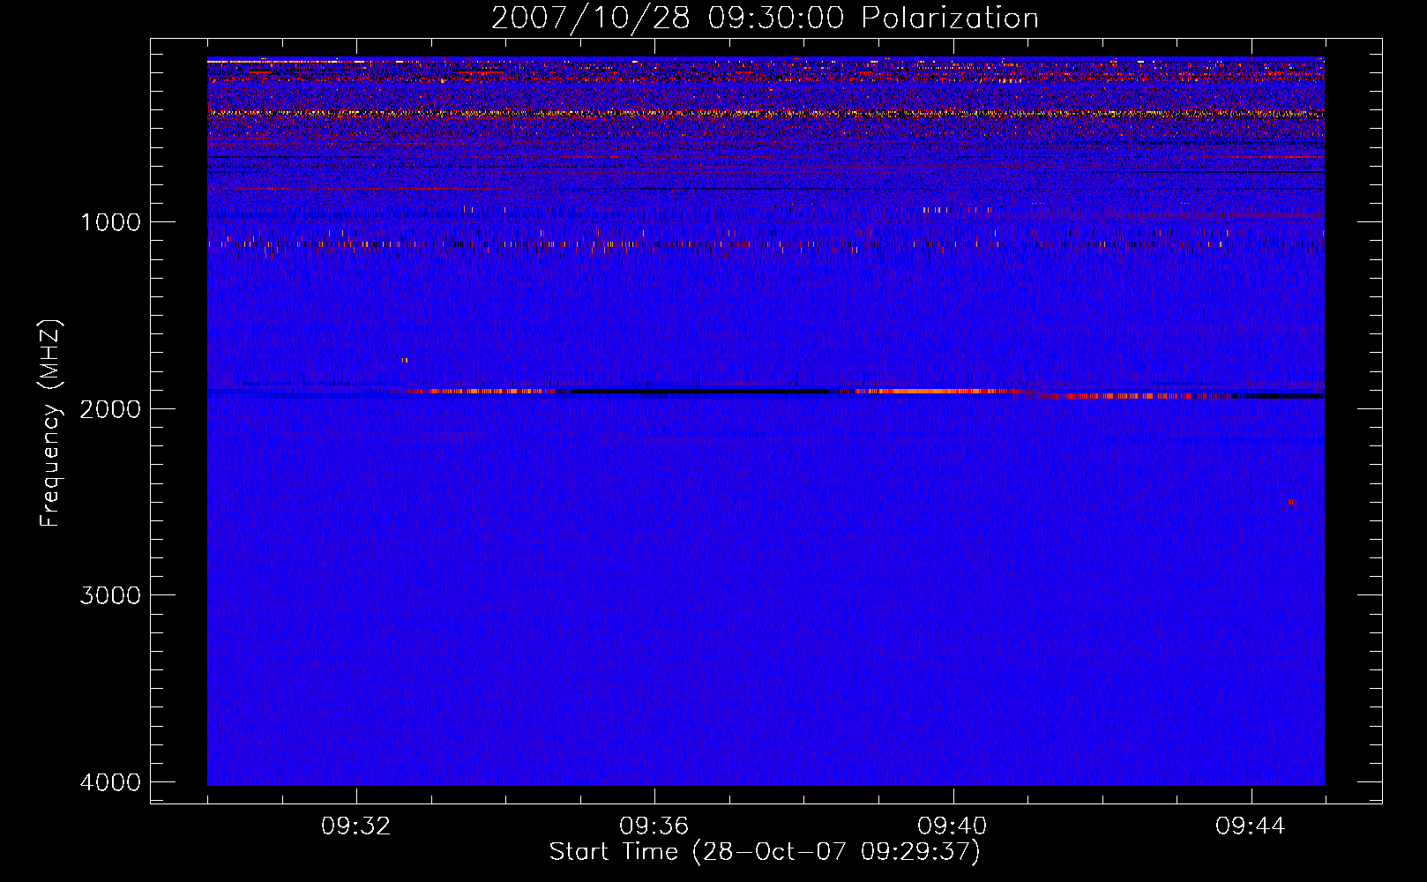Click the yellow noise band near 400 MHz
This screenshot has width=1427, height=882.
[x=766, y=113]
